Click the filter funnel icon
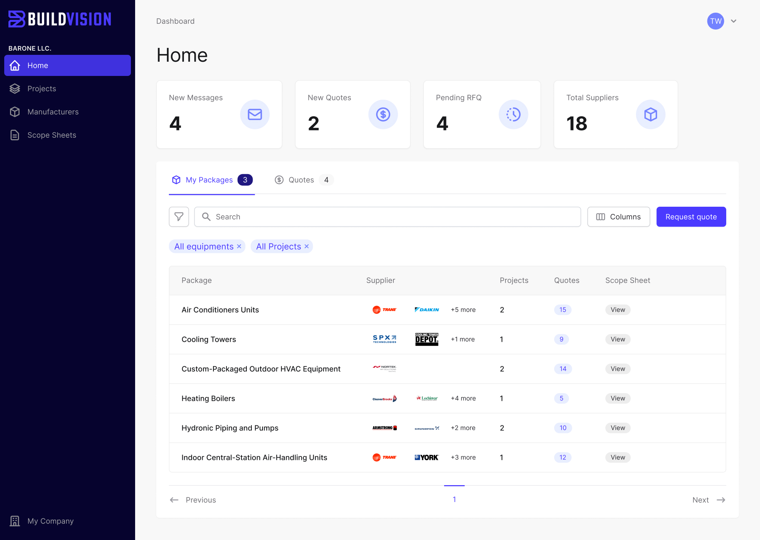This screenshot has height=540, width=760. 179,217
